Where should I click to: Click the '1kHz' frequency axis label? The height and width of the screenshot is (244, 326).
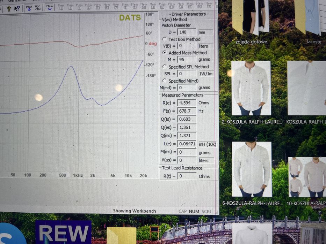(78, 176)
